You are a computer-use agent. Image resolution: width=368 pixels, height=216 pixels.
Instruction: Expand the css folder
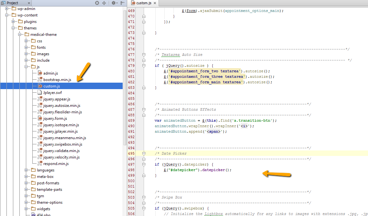tap(26, 41)
